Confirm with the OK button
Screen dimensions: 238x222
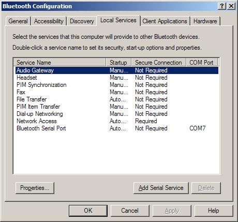pyautogui.click(x=88, y=211)
